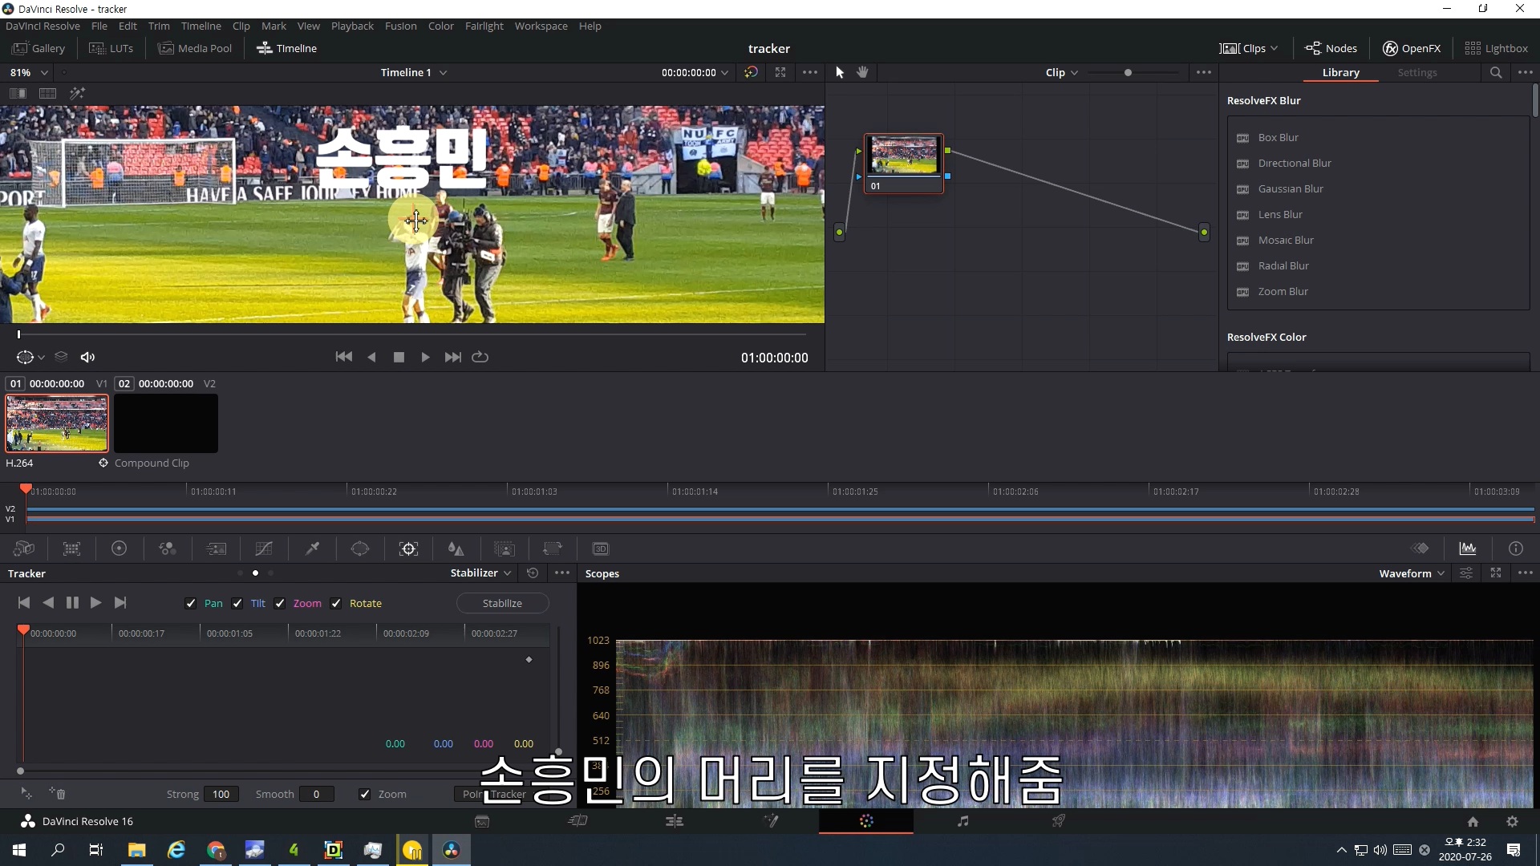This screenshot has width=1540, height=866.
Task: Mute audio with speaker icon
Action: coord(87,357)
